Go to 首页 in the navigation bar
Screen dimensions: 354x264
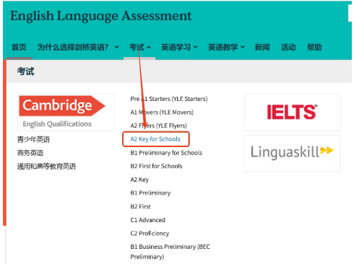pyautogui.click(x=19, y=47)
